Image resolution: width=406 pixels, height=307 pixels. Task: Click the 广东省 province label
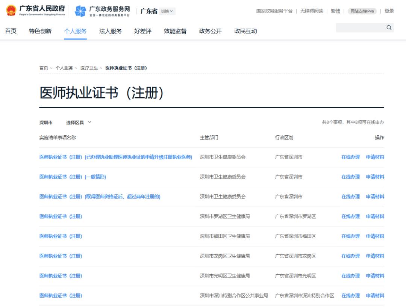pos(149,11)
